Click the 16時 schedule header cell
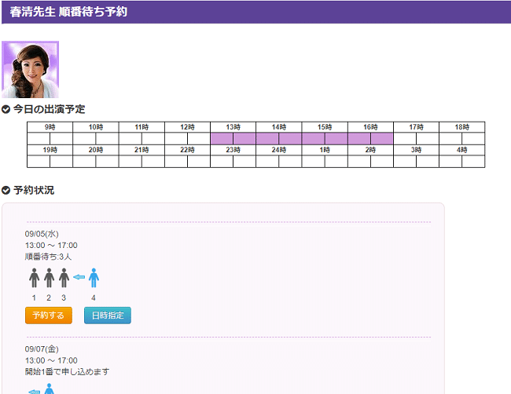The width and height of the screenshot is (511, 394). (370, 127)
